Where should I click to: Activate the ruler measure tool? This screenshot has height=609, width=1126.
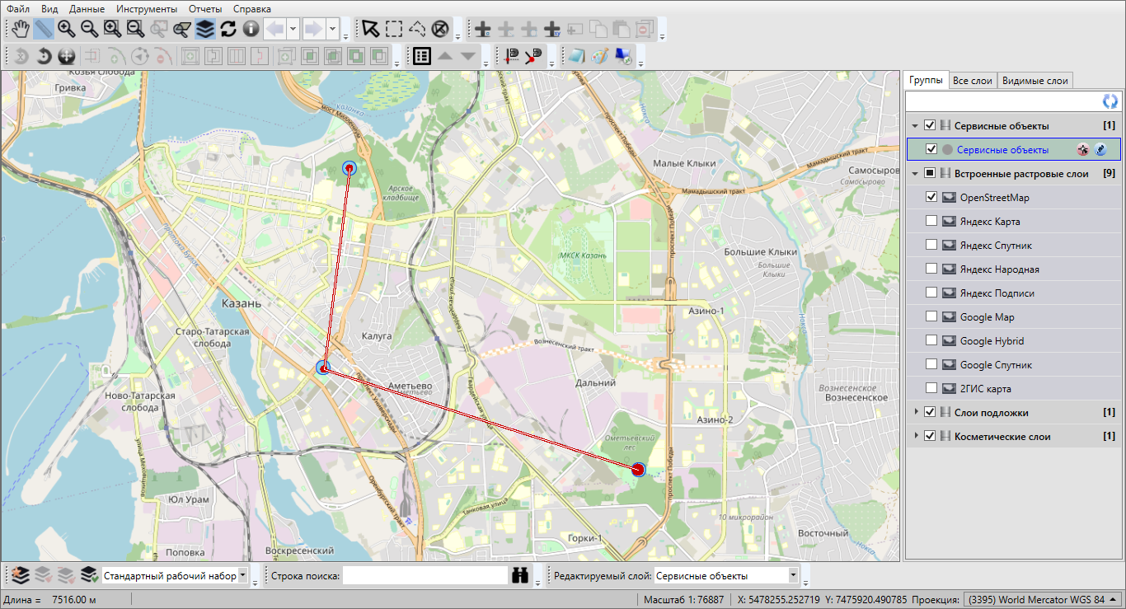coord(44,29)
